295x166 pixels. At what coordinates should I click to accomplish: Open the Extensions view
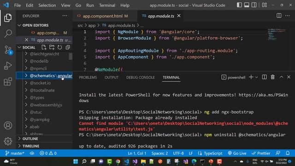pos(8,82)
